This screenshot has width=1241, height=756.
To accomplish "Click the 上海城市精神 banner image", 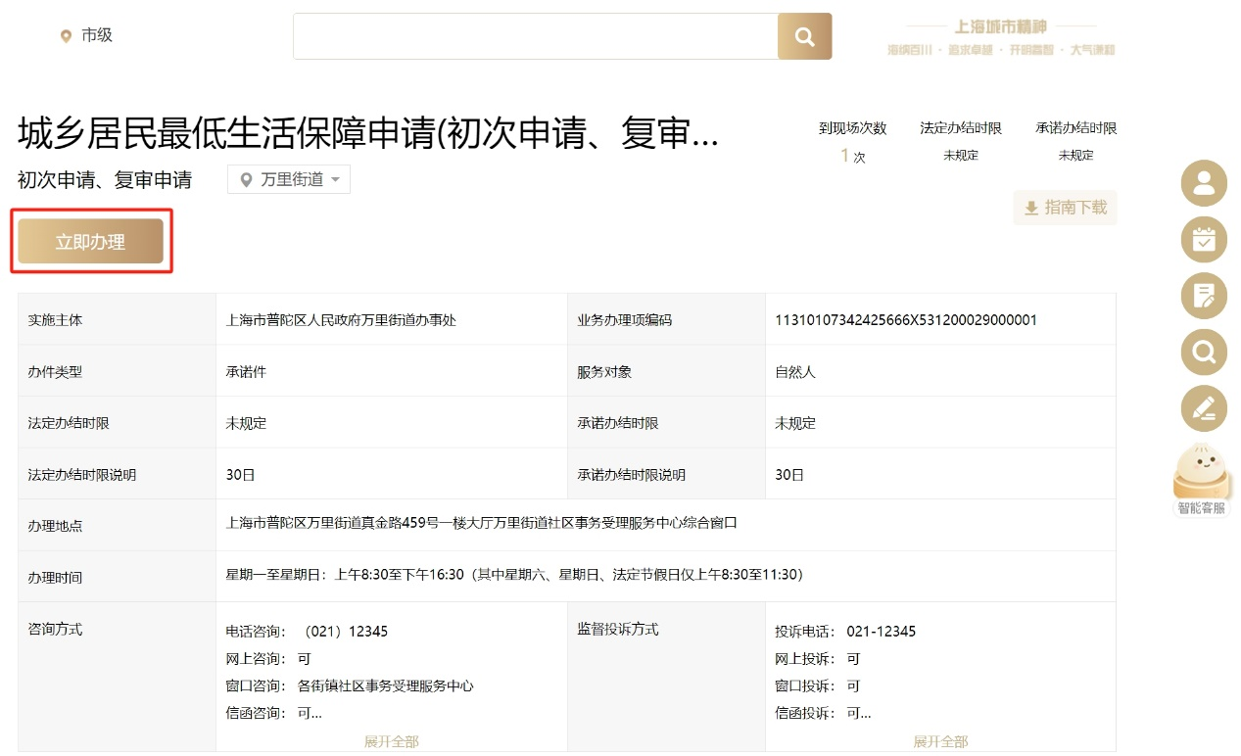I will point(1000,37).
